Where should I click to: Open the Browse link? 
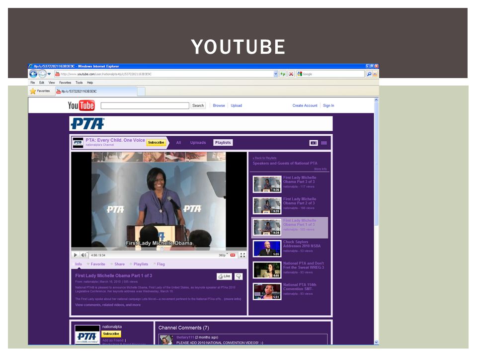pyautogui.click(x=219, y=105)
